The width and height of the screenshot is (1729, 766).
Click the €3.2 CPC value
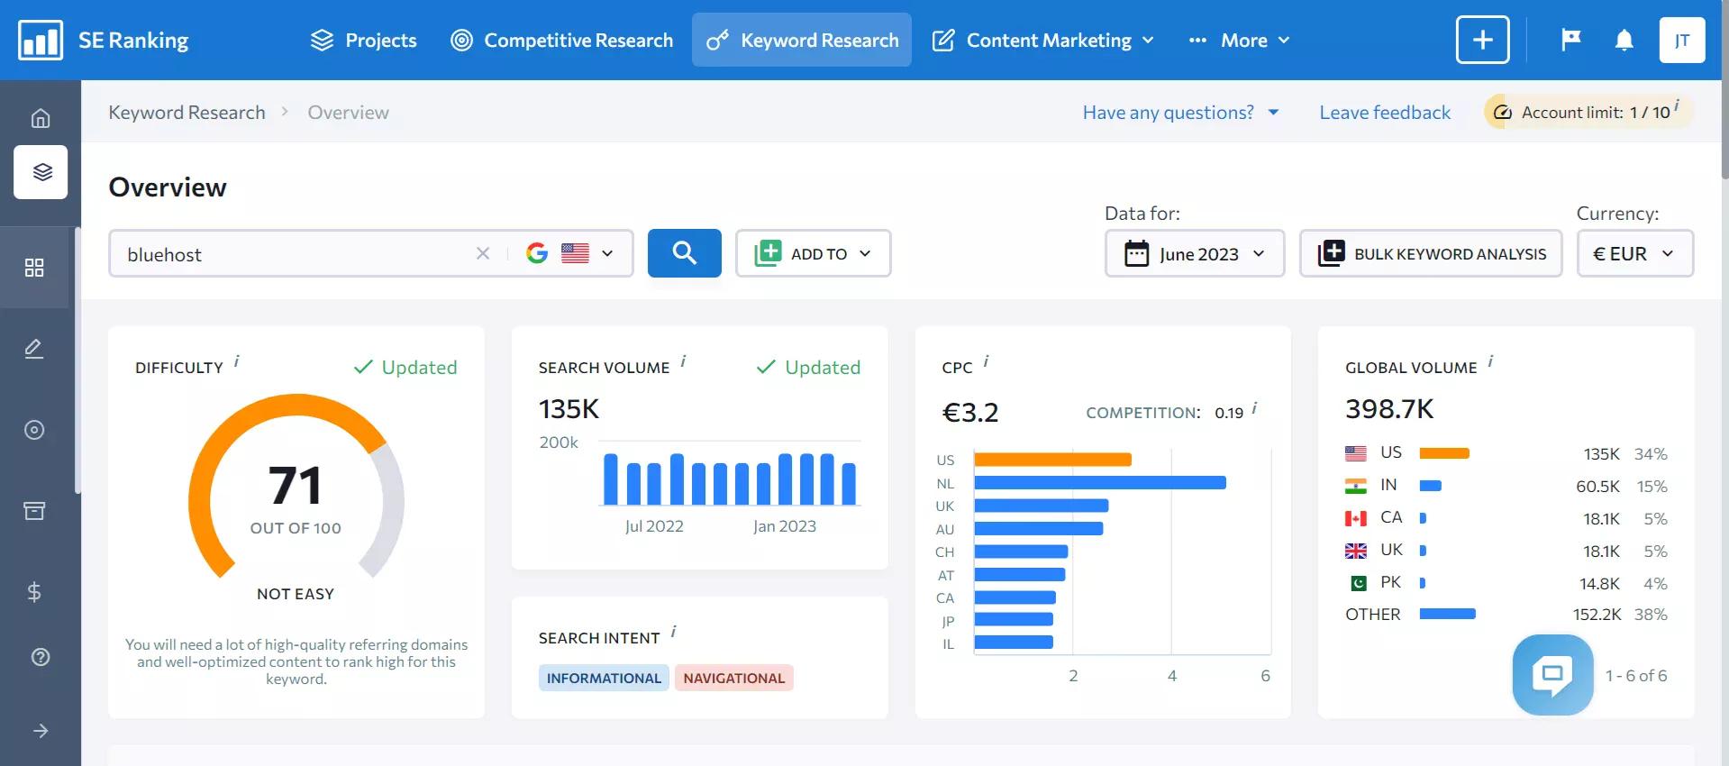point(969,413)
